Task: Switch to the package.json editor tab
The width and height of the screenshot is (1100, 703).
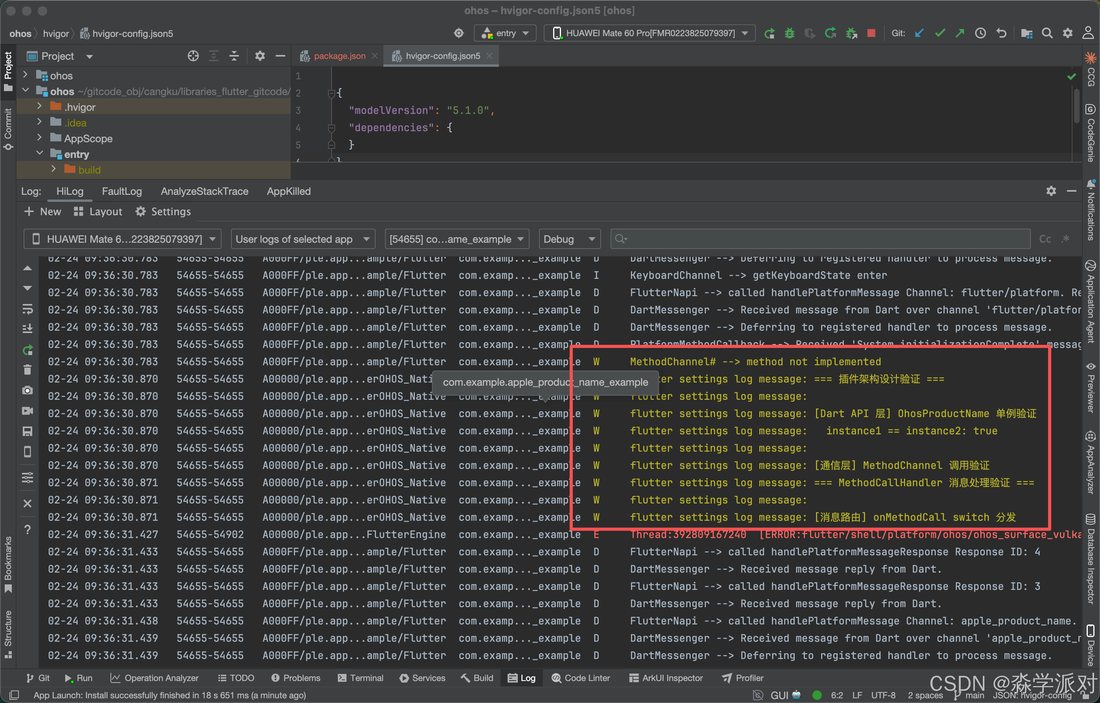Action: 339,56
